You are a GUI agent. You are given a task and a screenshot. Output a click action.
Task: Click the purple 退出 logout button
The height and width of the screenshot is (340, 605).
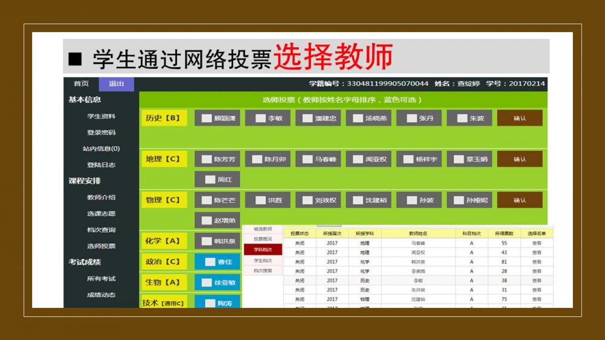click(116, 84)
